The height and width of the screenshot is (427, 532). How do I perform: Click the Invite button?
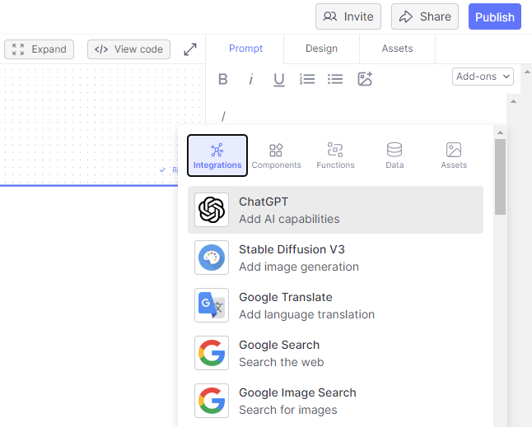click(348, 16)
